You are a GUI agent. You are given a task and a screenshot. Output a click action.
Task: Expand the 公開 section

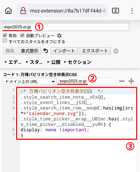tap(54, 62)
